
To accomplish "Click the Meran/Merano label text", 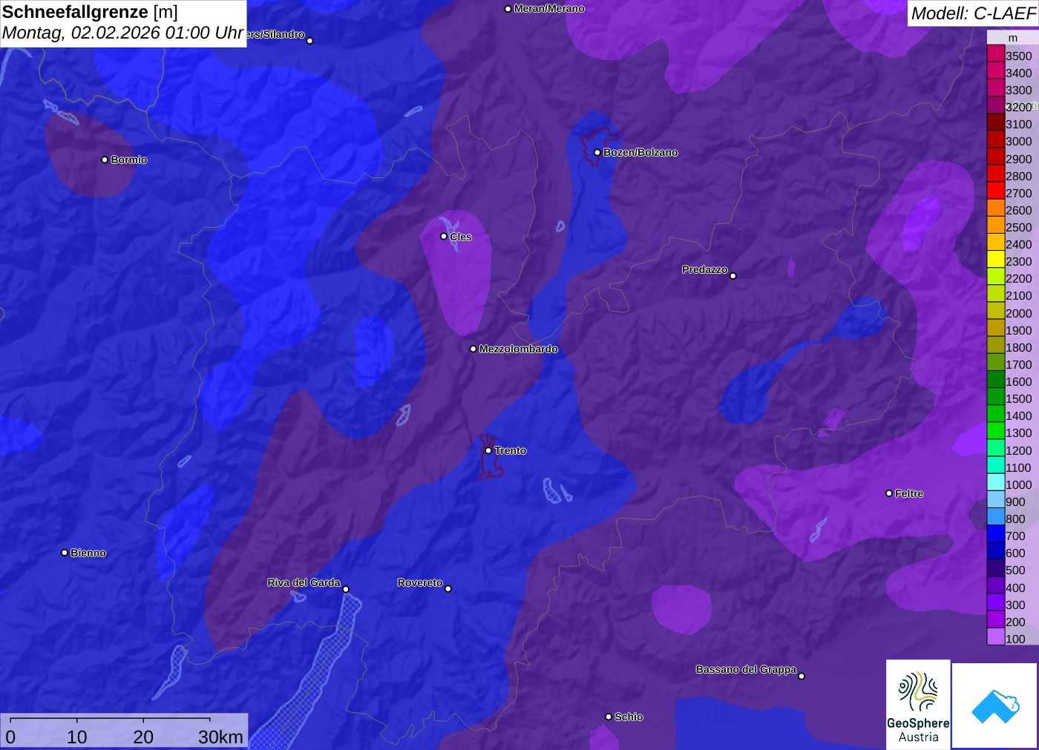I will tap(549, 9).
